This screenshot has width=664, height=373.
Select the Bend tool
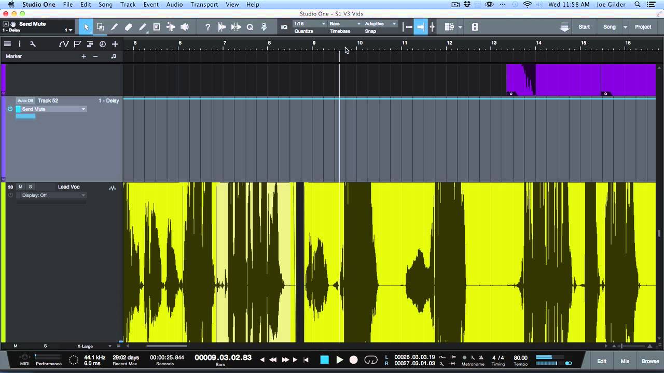tap(170, 27)
